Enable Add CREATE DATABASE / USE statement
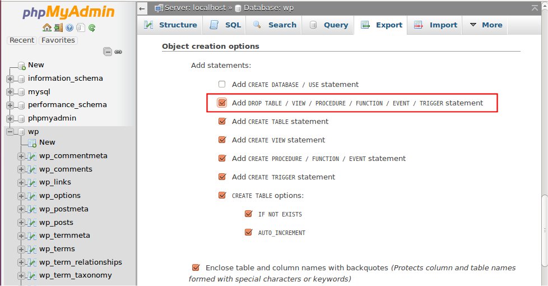Image resolution: width=548 pixels, height=286 pixels. 222,84
